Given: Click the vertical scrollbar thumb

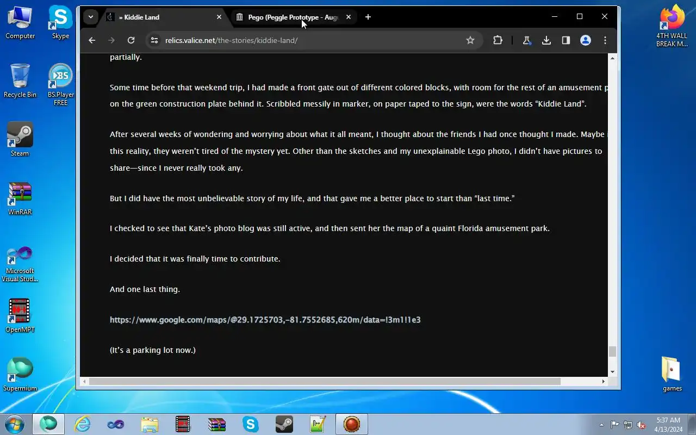Looking at the screenshot, I should pos(612,351).
